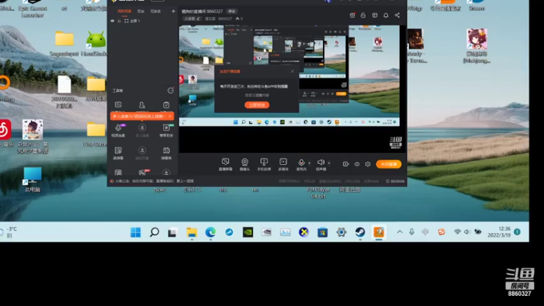This screenshot has height=306, width=544.
Task: Open the NVIDIA icon in the taskbar
Action: click(x=248, y=232)
